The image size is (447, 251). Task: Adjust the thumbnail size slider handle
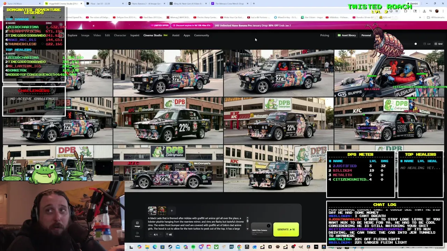416,44
